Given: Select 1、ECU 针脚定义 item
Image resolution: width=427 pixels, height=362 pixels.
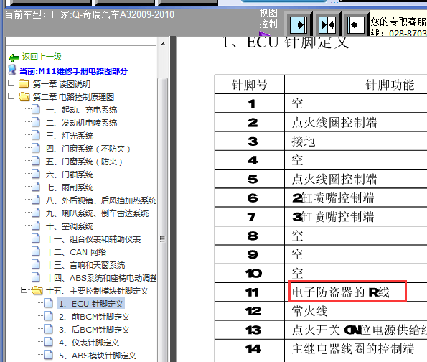Looking at the screenshot, I should click(x=91, y=304).
